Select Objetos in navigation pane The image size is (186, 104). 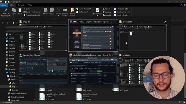pos(10,41)
